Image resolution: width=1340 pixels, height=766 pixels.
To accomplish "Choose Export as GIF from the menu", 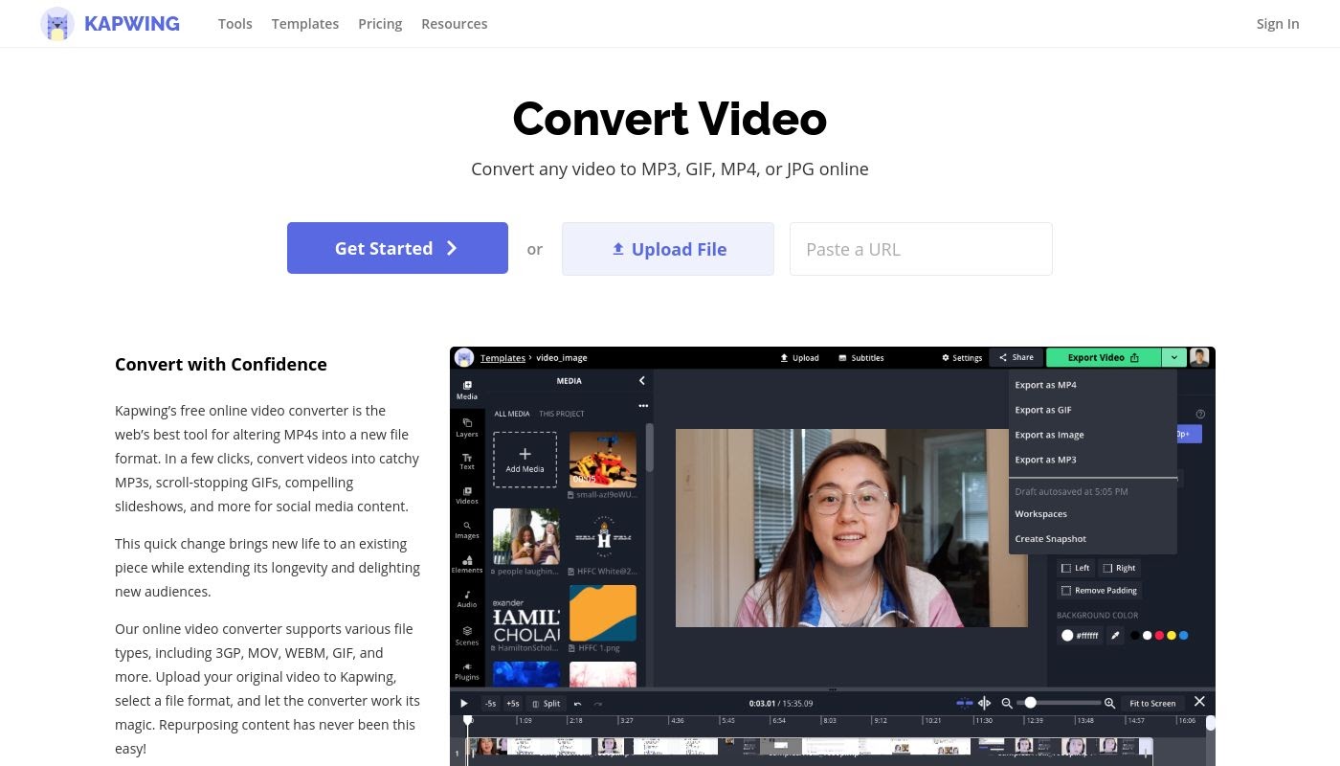I will 1043,409.
